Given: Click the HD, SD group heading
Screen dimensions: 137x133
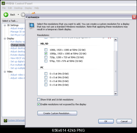Looking at the screenshot, I should click(x=44, y=44).
